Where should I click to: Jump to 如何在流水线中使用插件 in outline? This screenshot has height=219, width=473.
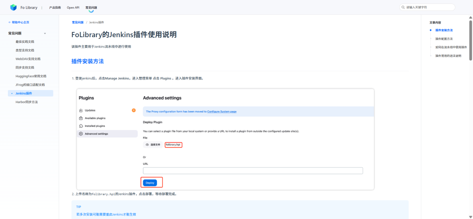451,47
